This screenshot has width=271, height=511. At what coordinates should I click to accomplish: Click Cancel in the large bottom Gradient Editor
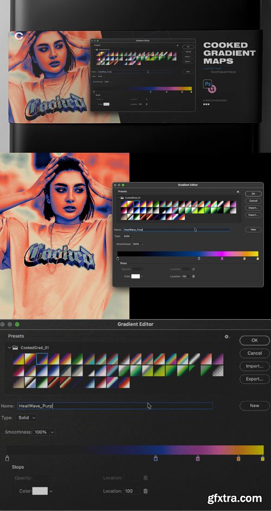pyautogui.click(x=255, y=353)
